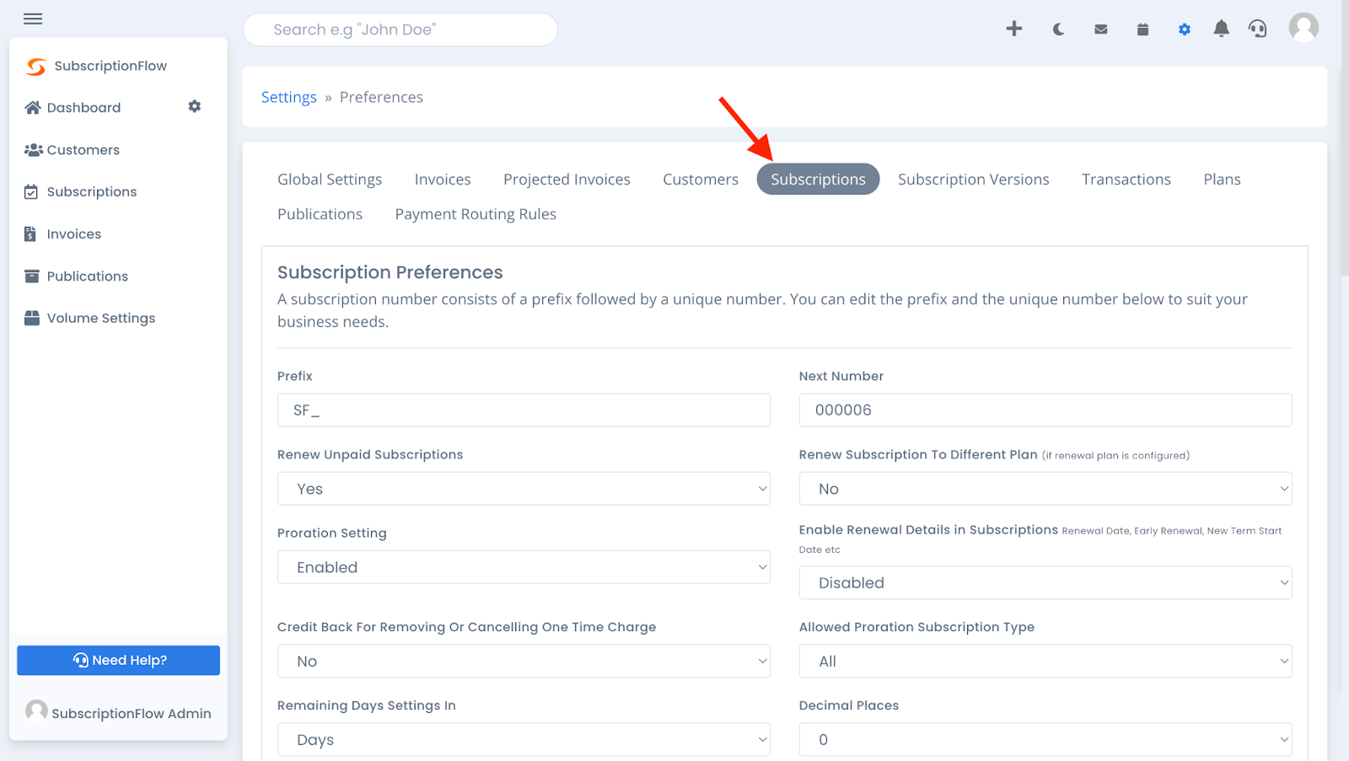
Task: Click the Volume Settings box icon
Action: click(32, 318)
